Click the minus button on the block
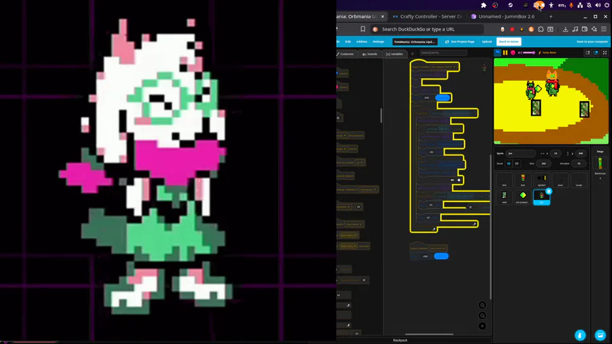This screenshot has height=344, width=612. (452, 179)
